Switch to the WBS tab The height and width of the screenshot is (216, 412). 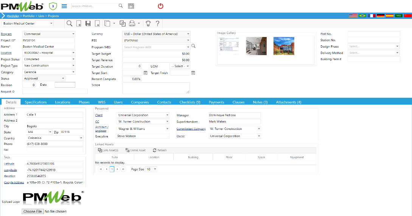(x=102, y=102)
